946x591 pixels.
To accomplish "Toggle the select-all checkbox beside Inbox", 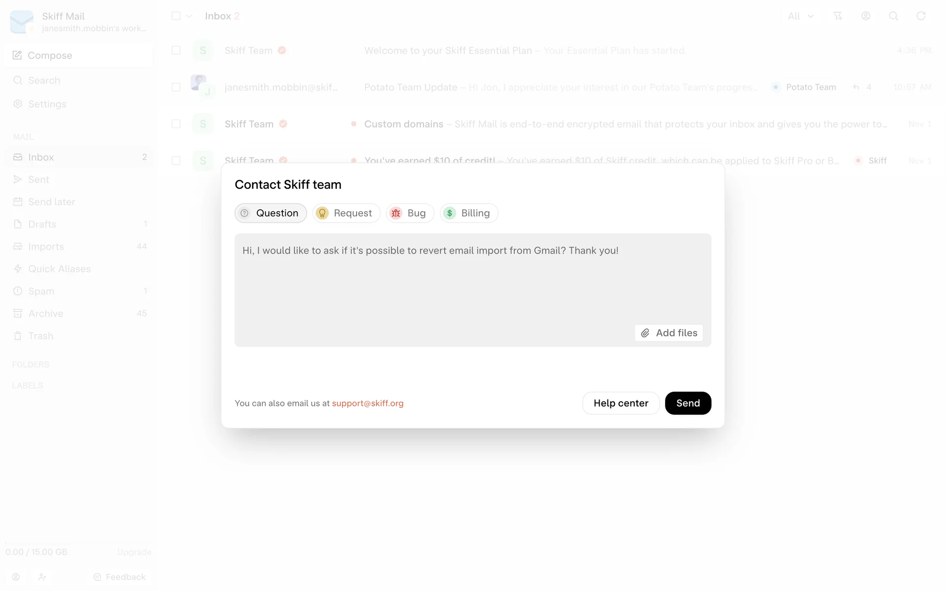I will [176, 16].
